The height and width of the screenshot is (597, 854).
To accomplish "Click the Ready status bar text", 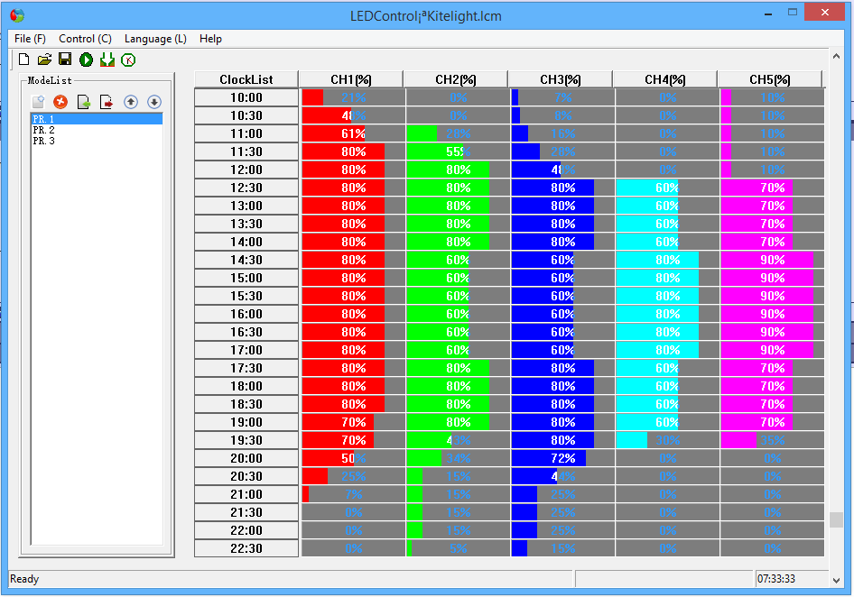I will tap(24, 578).
